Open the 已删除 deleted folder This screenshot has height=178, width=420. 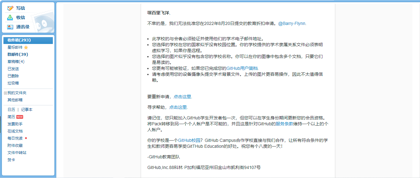tap(13, 76)
